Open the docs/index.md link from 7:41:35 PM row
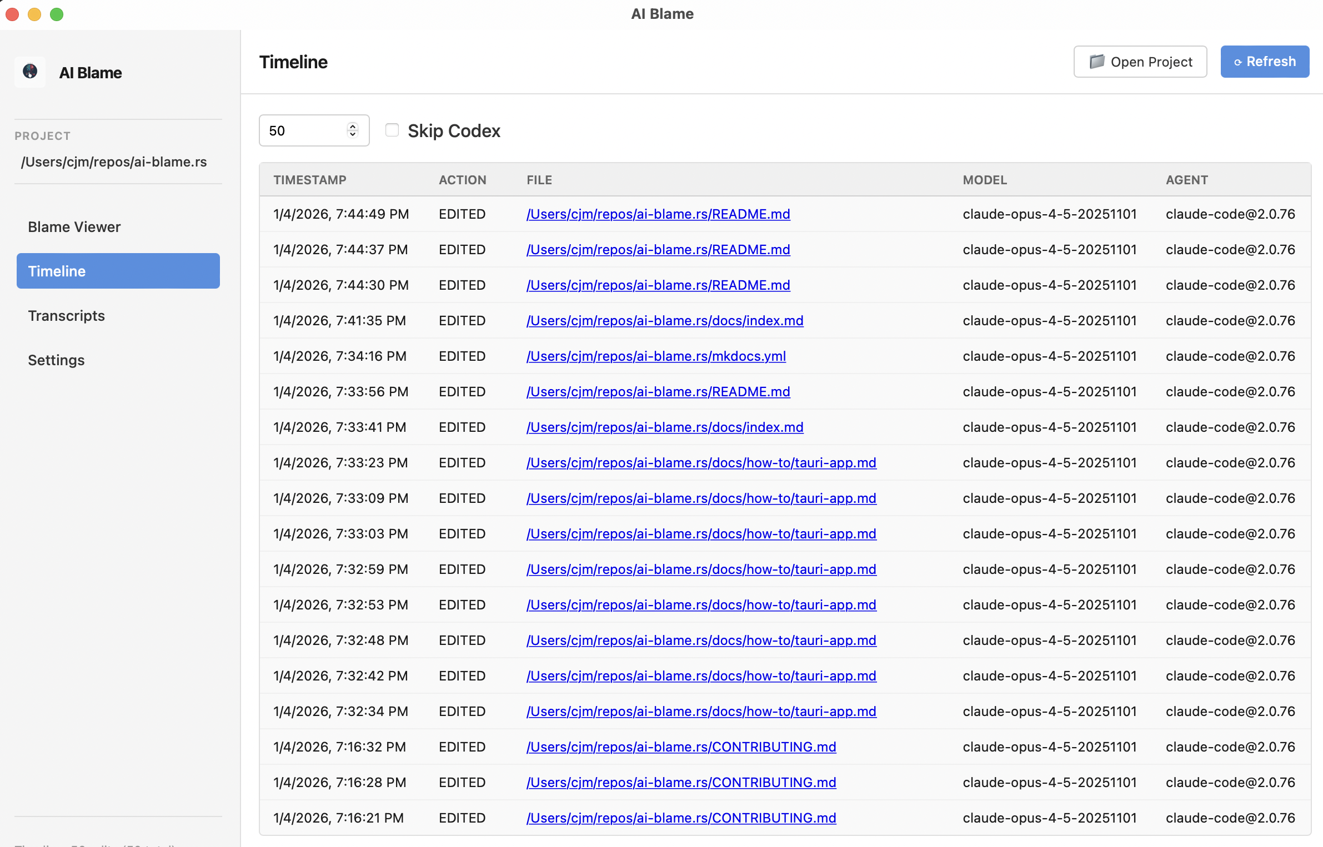 (x=665, y=320)
